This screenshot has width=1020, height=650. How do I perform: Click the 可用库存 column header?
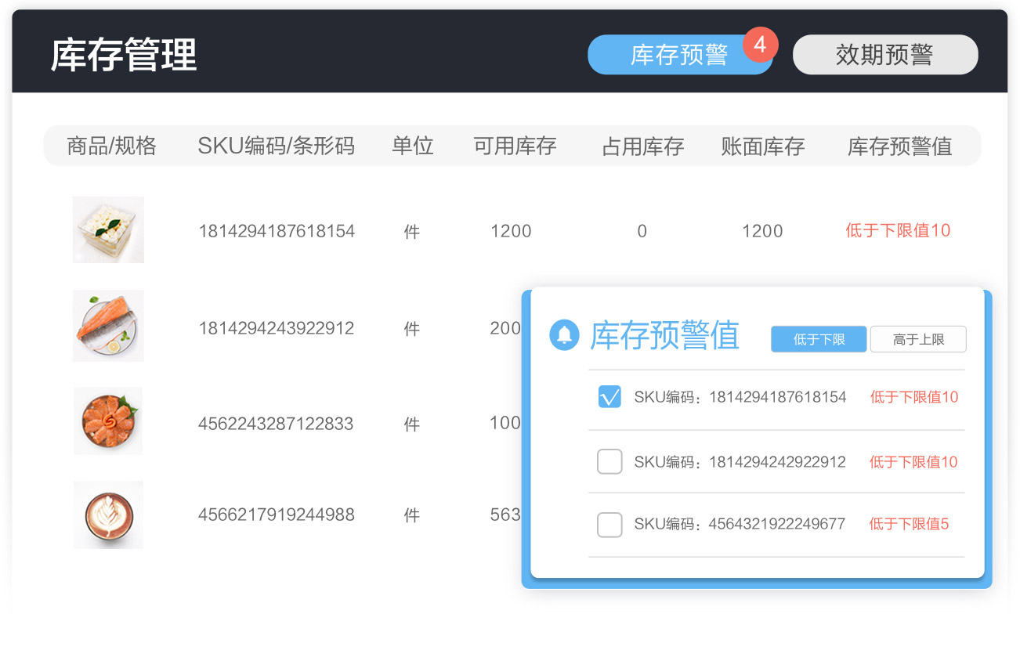[x=515, y=146]
